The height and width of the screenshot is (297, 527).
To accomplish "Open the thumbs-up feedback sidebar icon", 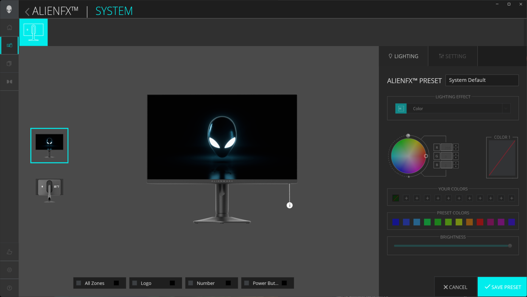I will coord(9,252).
